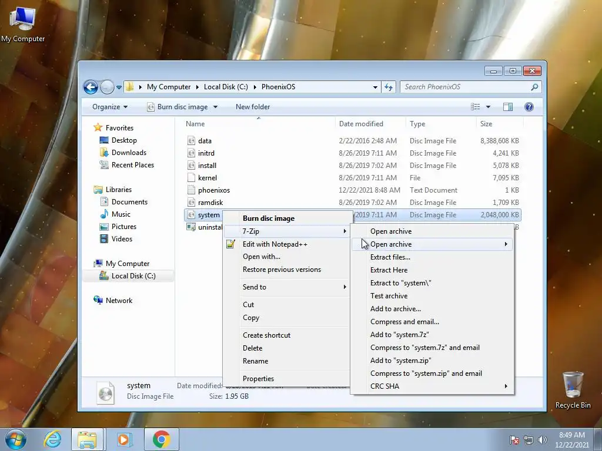The height and width of the screenshot is (451, 602).
Task: Select the initrd file icon
Action: point(191,153)
